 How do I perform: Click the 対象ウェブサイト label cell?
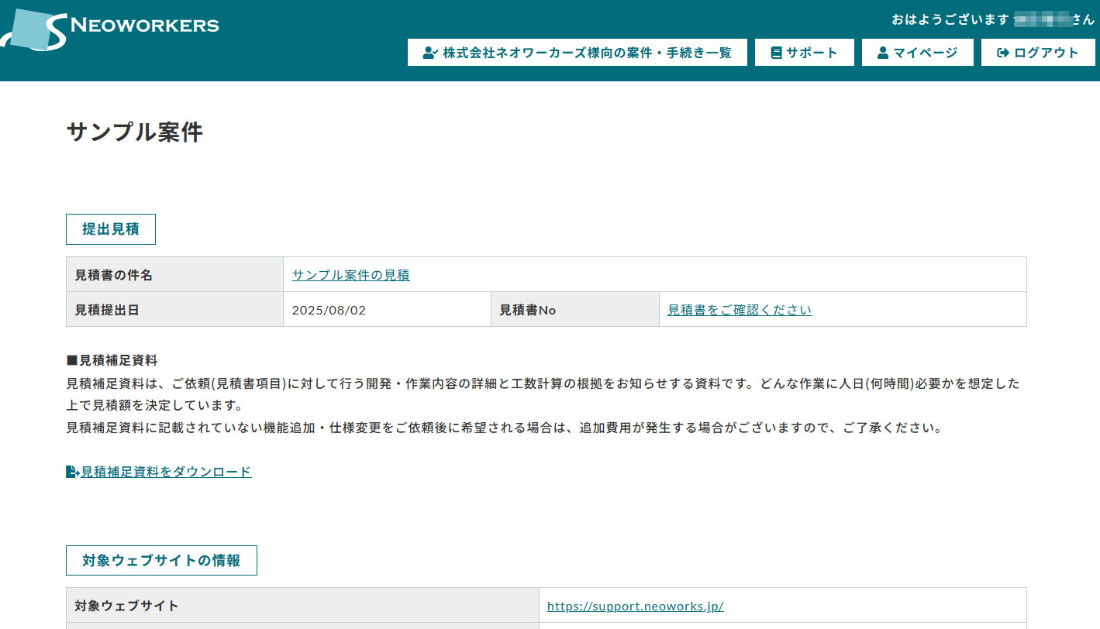point(302,605)
